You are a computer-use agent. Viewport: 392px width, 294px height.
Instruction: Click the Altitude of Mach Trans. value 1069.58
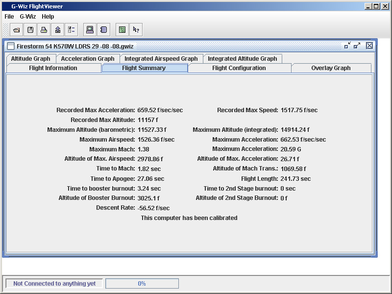click(x=293, y=169)
